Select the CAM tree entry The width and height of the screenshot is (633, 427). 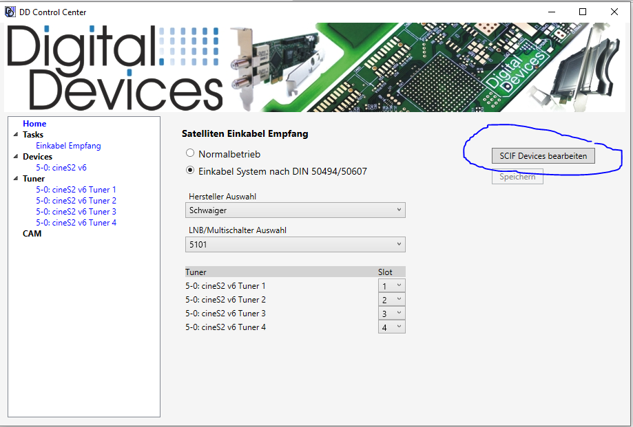(x=32, y=234)
